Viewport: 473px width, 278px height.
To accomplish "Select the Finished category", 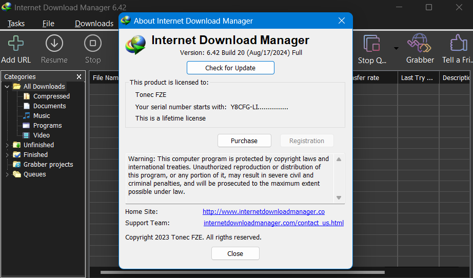I will (35, 155).
